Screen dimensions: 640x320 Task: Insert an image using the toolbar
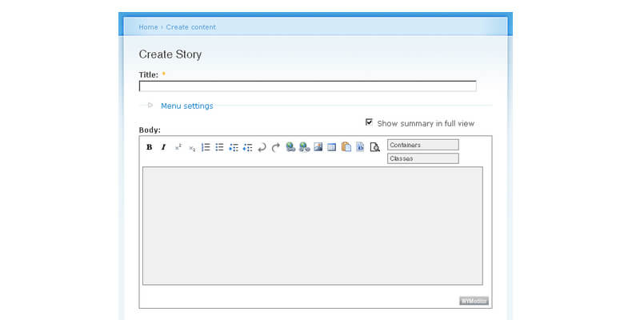point(318,147)
